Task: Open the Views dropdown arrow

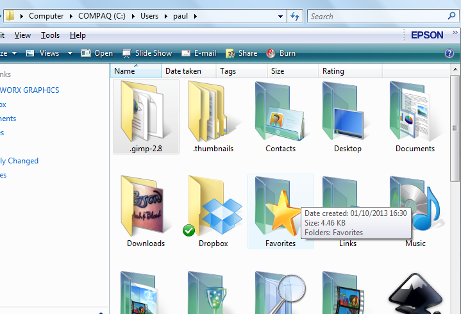Action: (x=70, y=53)
